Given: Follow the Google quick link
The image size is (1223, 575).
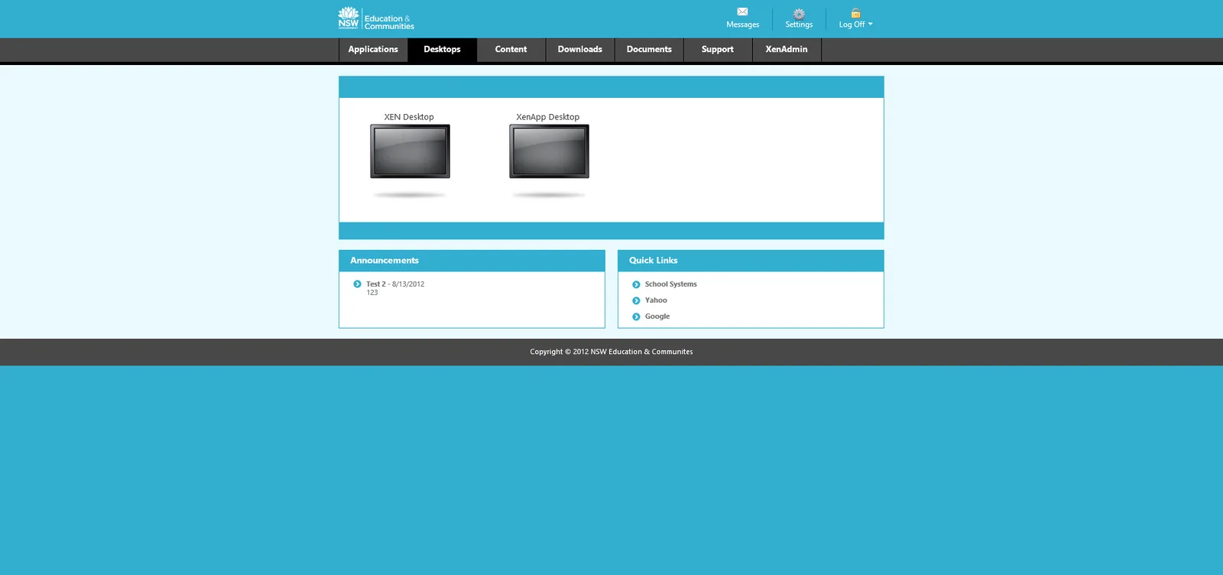Looking at the screenshot, I should [x=657, y=317].
